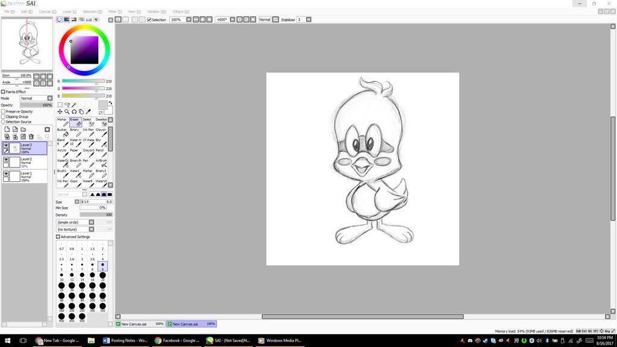Image resolution: width=617 pixels, height=347 pixels.
Task: Activate the Eyedropper color picker tool
Action: pyautogui.click(x=88, y=111)
